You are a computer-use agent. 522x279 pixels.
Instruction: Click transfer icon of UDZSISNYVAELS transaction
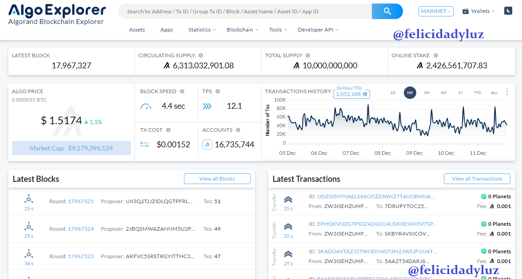(x=288, y=200)
